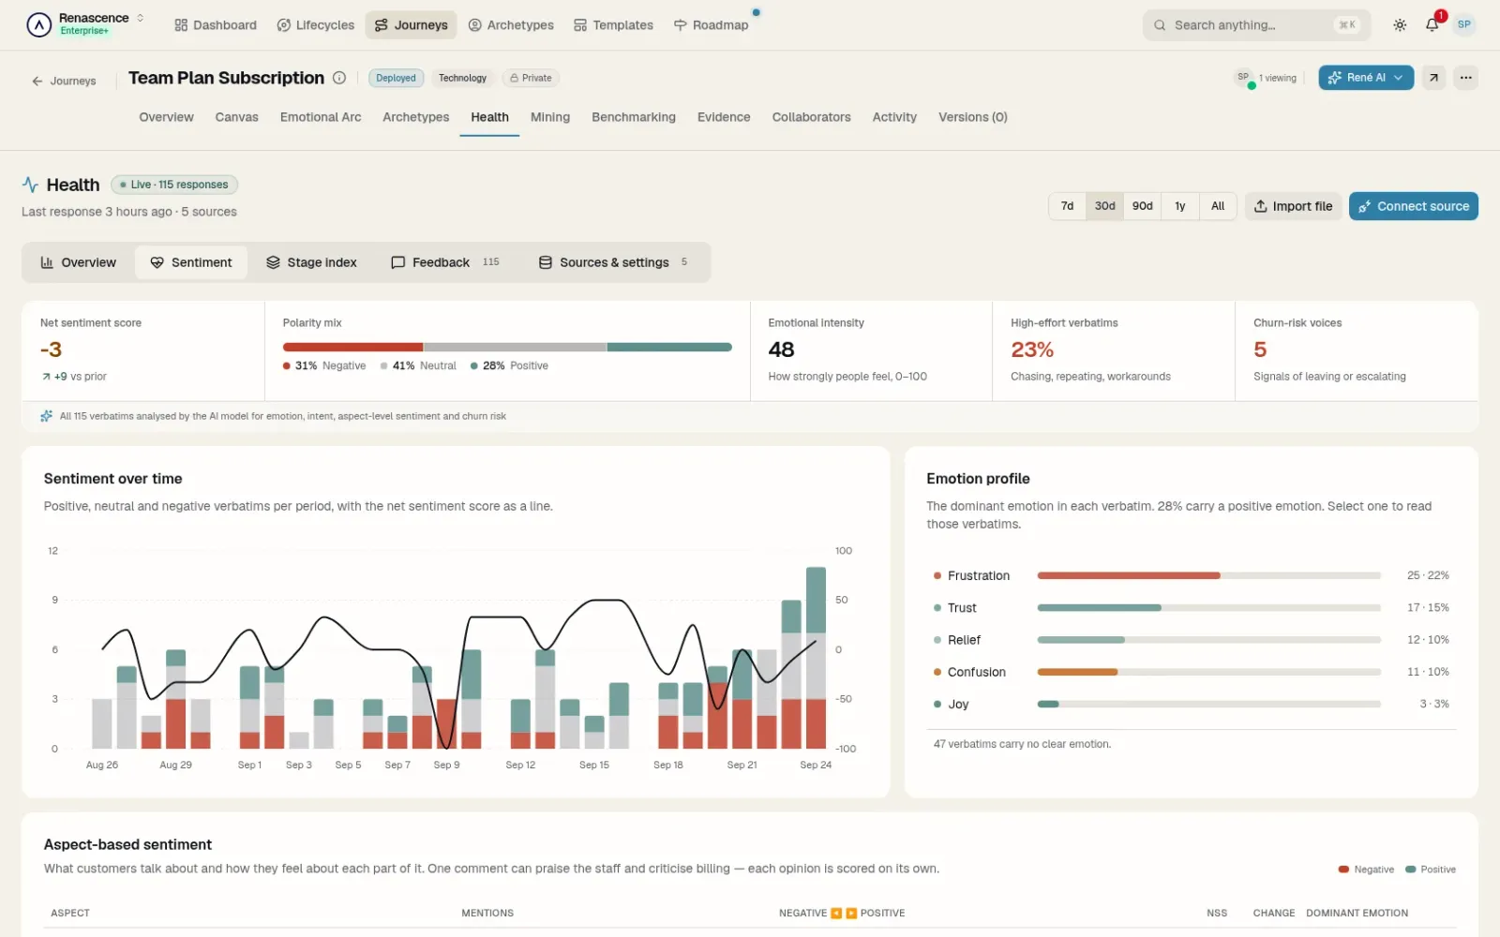Open Sources & settings sub-tab
Screen dimensions: 1500x937
(x=613, y=262)
